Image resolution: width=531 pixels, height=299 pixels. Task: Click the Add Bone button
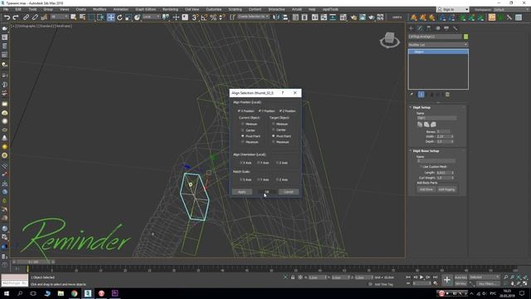(x=426, y=189)
